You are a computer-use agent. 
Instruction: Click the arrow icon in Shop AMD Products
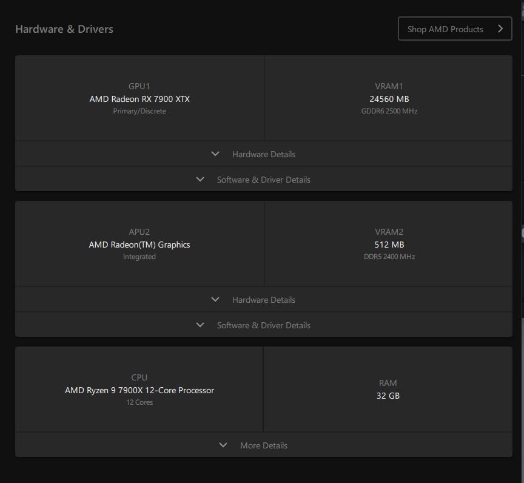(500, 29)
